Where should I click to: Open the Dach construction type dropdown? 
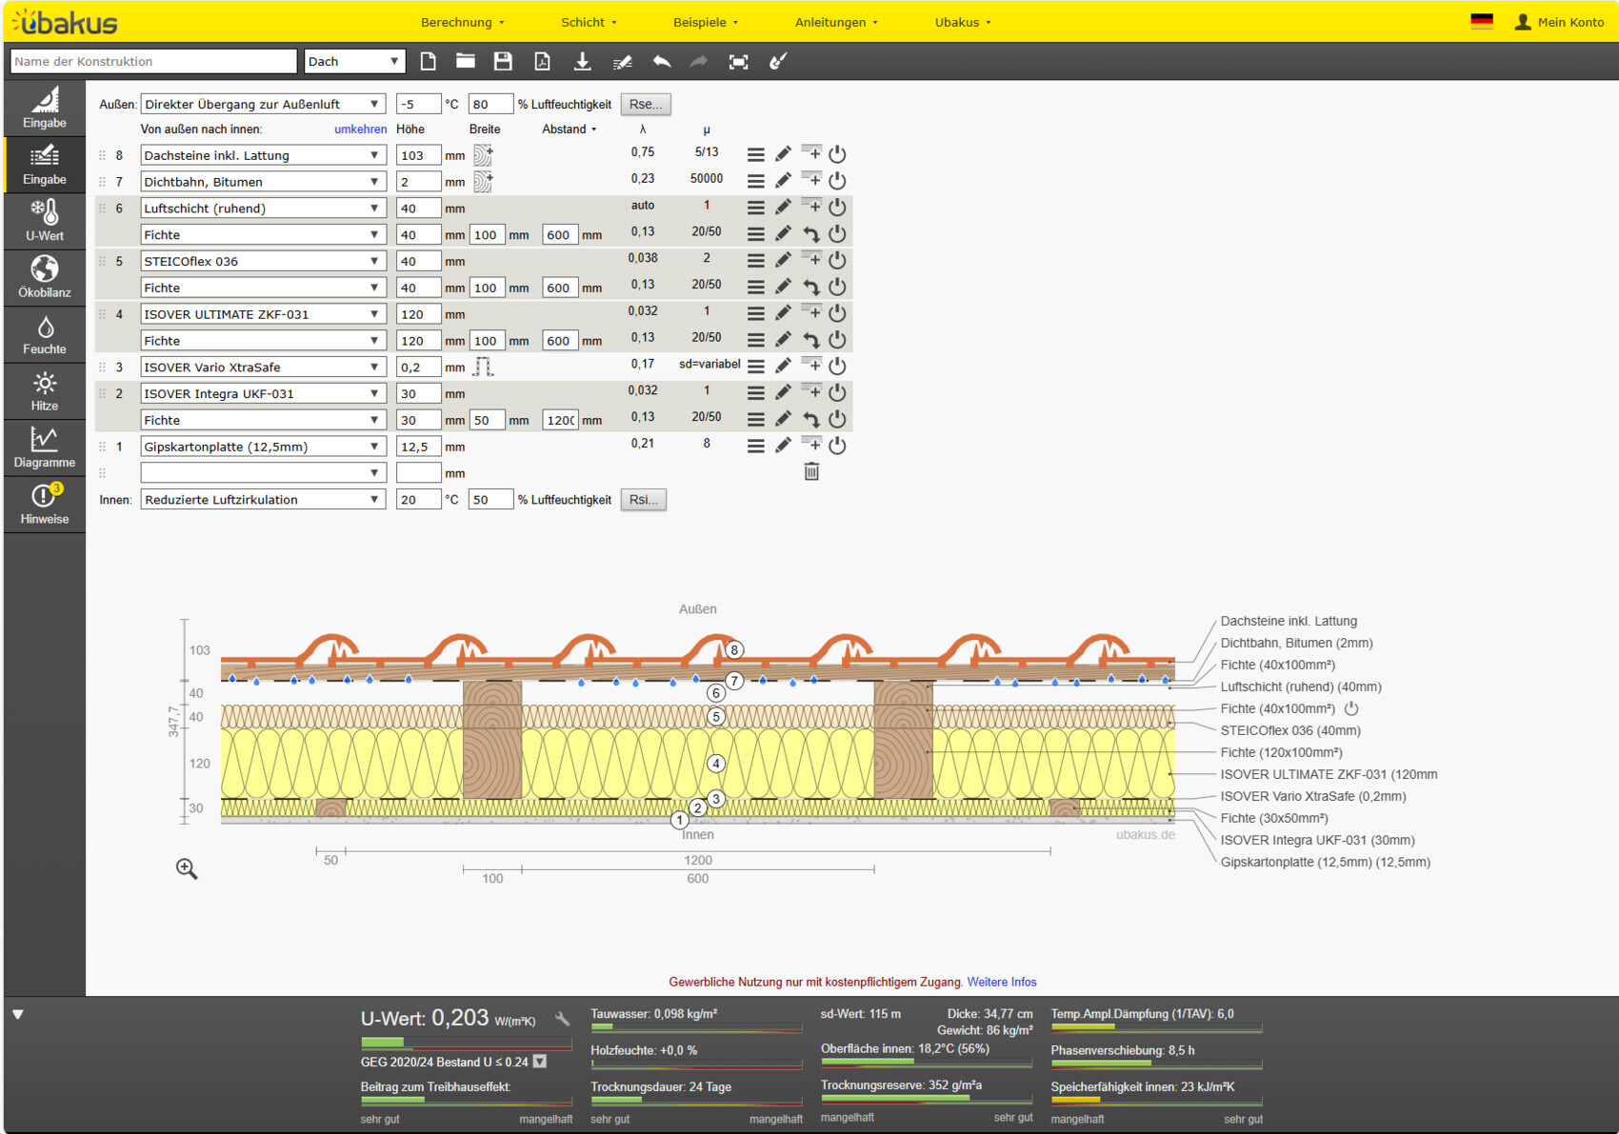click(354, 62)
